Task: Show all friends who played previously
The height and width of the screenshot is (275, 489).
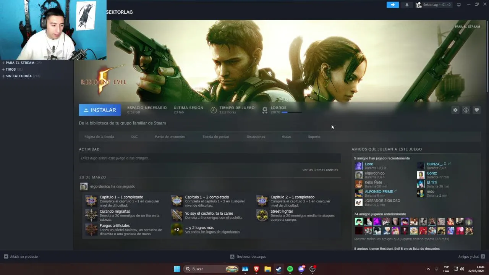Action: click(x=402, y=239)
